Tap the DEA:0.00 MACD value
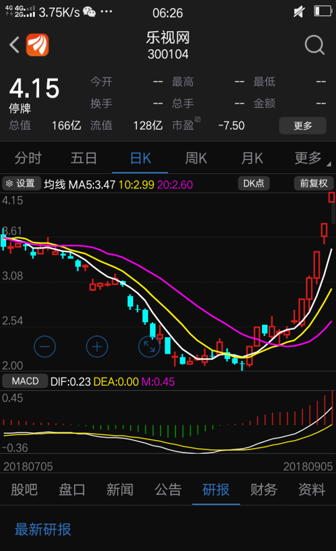 point(116,382)
